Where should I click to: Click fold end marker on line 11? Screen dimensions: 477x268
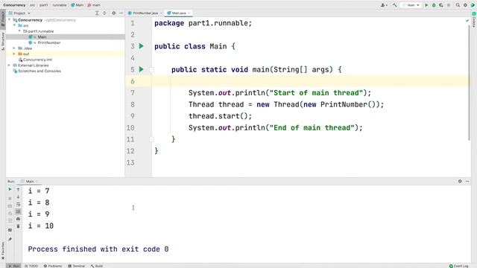pyautogui.click(x=151, y=139)
